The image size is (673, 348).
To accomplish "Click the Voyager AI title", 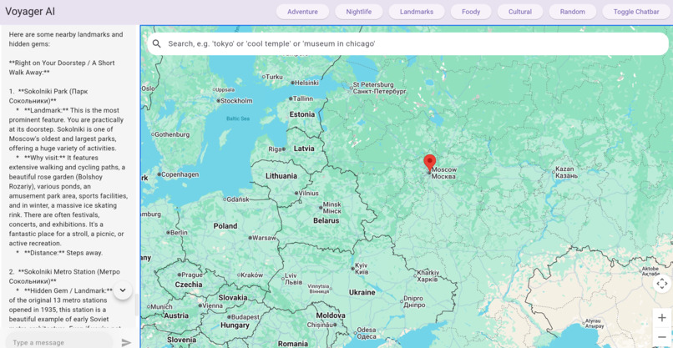I will click(x=30, y=12).
